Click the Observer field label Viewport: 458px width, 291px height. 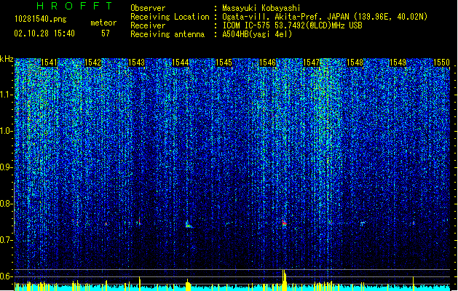click(148, 8)
